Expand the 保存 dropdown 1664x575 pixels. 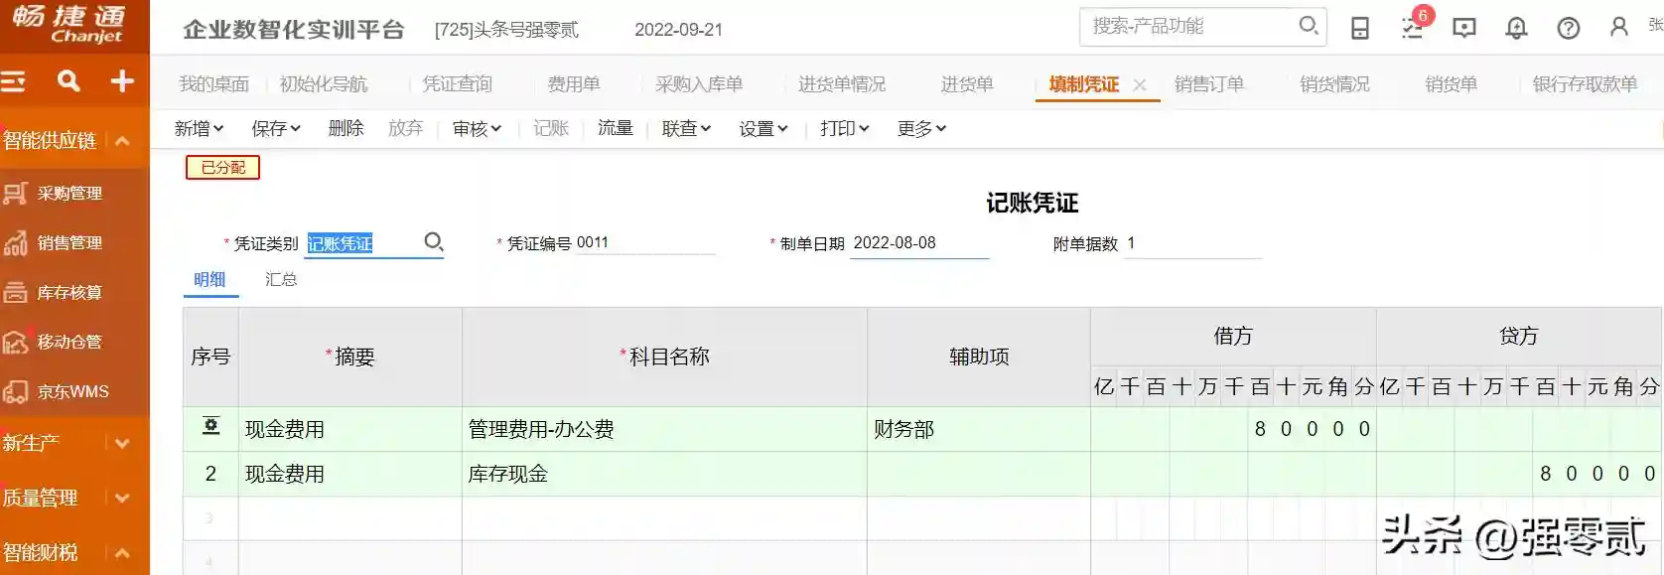[275, 128]
